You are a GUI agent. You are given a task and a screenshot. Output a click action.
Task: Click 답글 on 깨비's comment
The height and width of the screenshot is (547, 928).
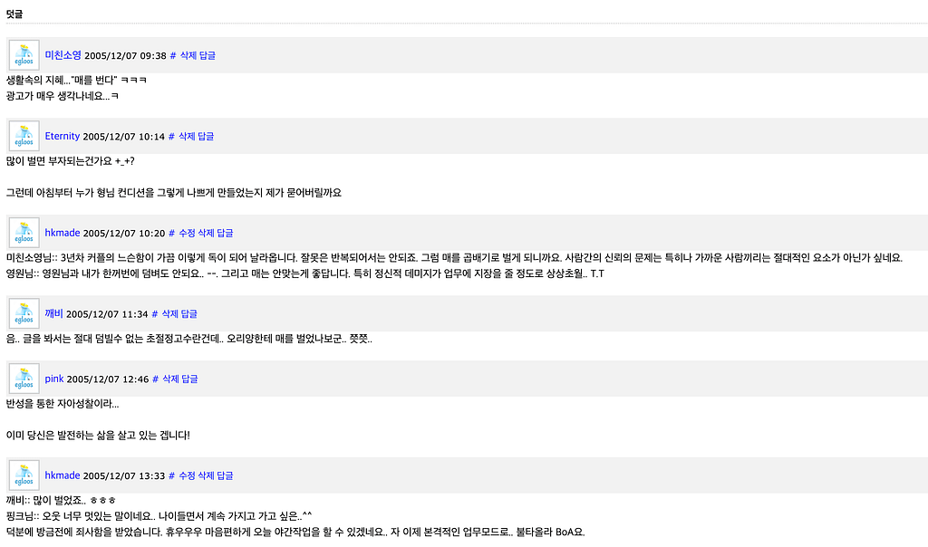(x=189, y=313)
